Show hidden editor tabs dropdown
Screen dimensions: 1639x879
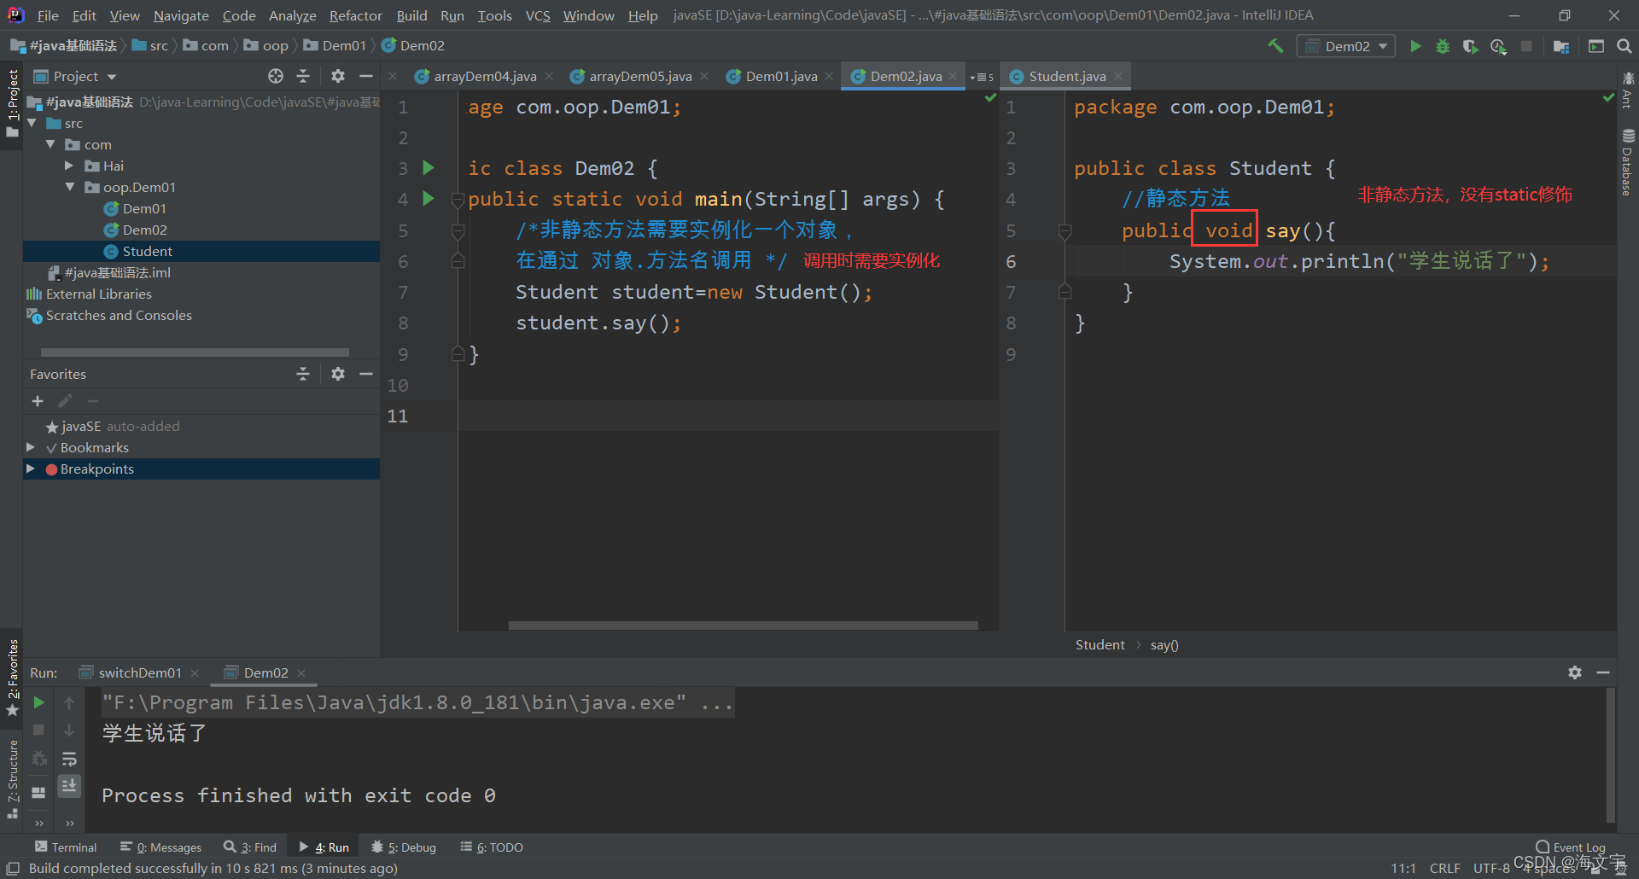981,77
